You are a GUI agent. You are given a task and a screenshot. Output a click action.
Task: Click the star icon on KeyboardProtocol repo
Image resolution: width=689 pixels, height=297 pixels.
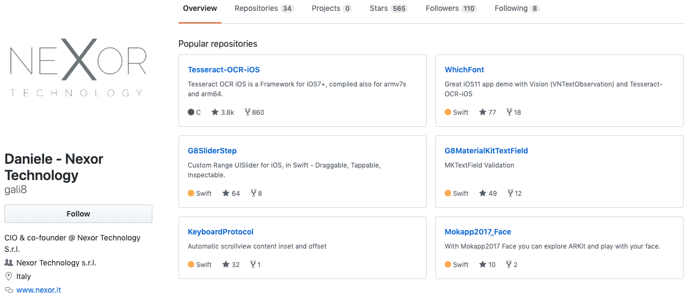click(x=226, y=264)
